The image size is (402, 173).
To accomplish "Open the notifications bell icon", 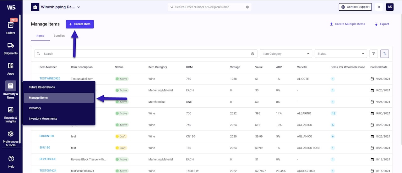I will click(x=379, y=7).
